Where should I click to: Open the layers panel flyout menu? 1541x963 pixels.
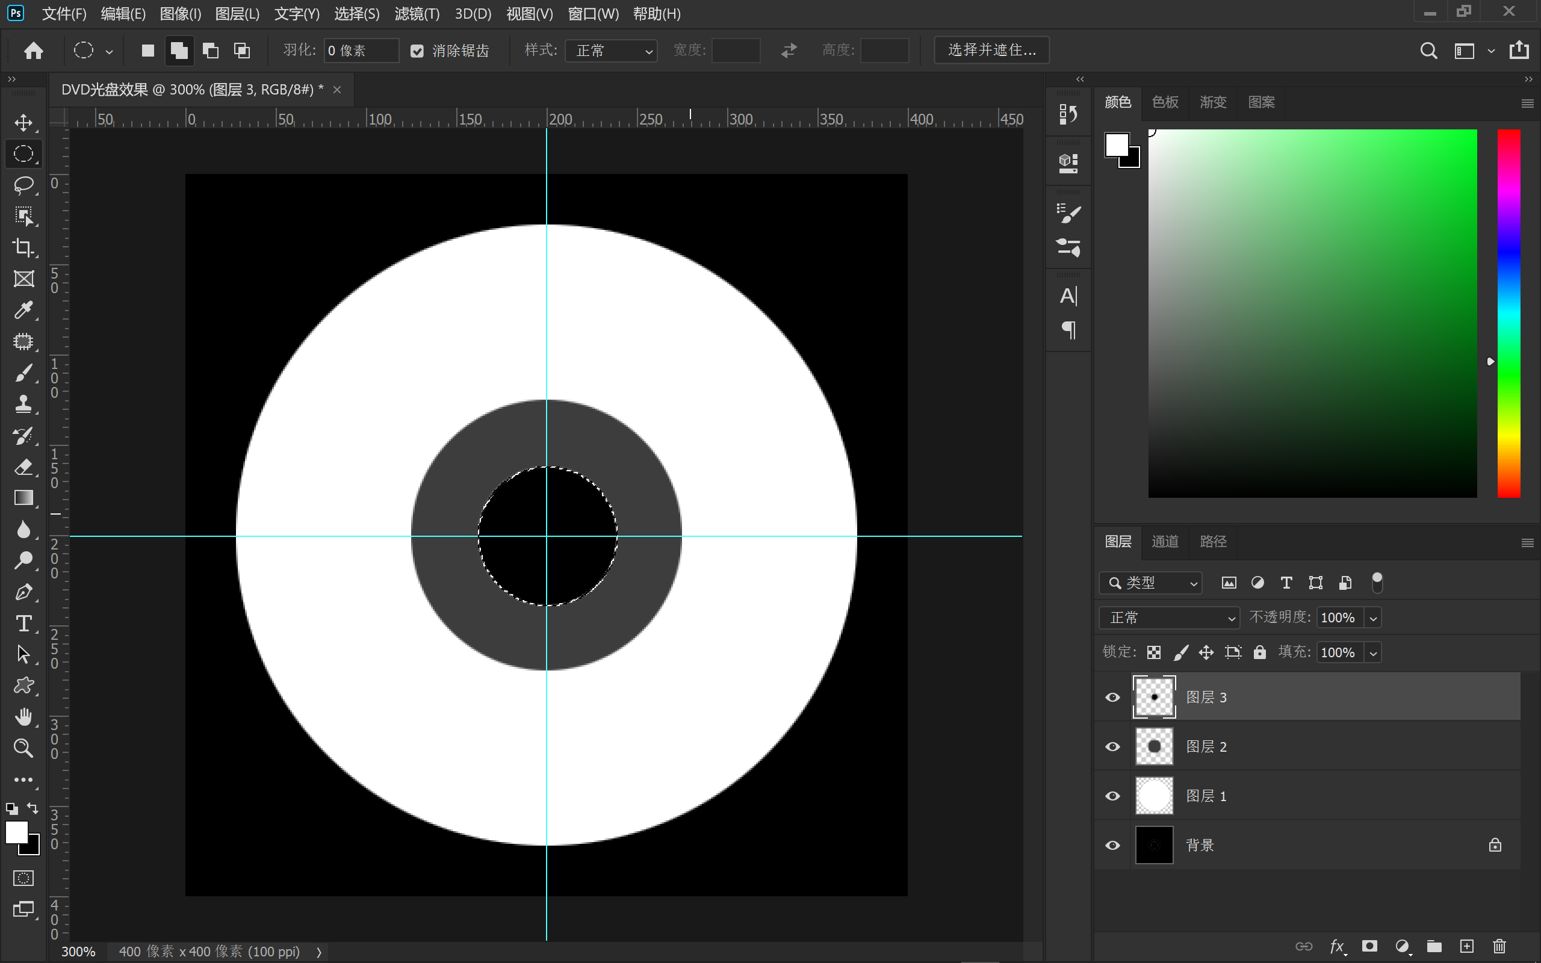point(1527,543)
